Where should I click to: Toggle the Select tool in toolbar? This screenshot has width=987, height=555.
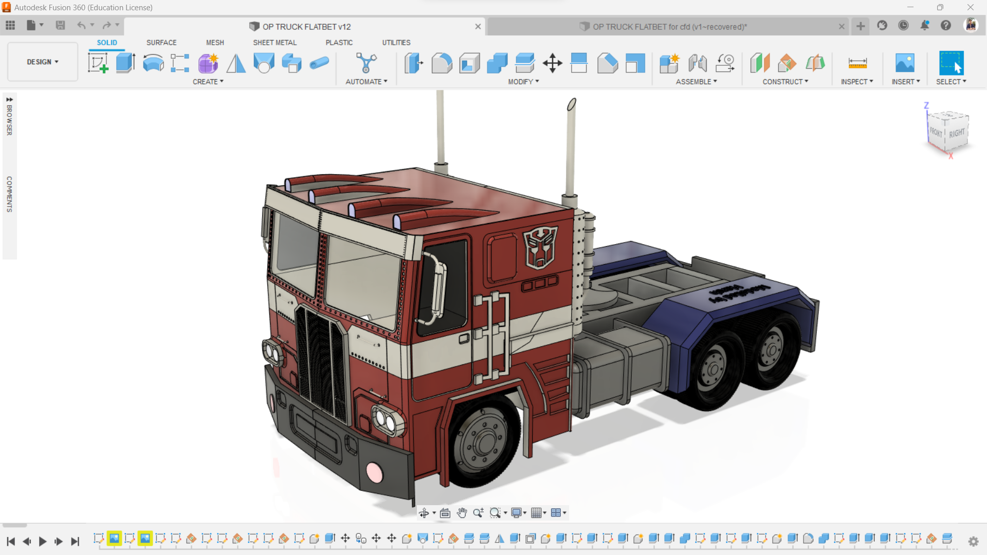point(951,63)
